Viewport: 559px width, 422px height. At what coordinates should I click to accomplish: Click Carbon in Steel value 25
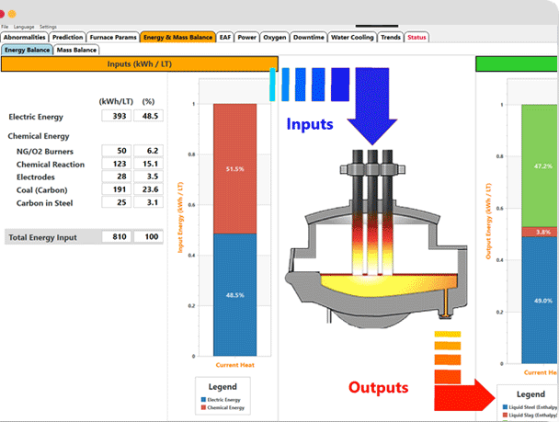(117, 202)
